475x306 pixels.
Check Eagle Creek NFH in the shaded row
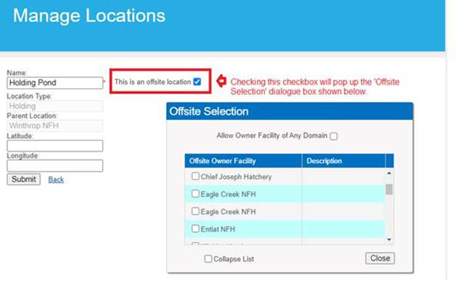point(196,194)
